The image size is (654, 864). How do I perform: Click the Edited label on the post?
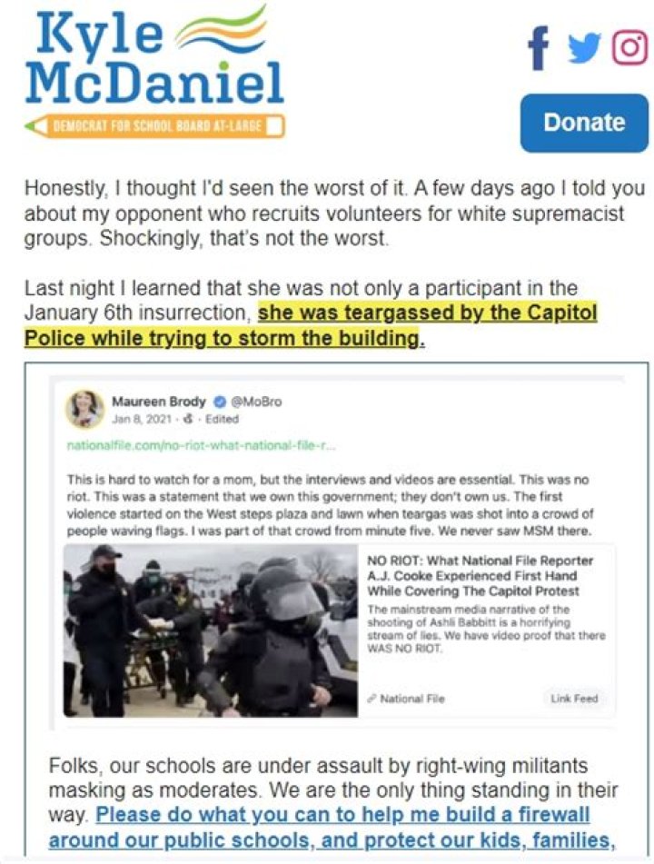coord(222,419)
